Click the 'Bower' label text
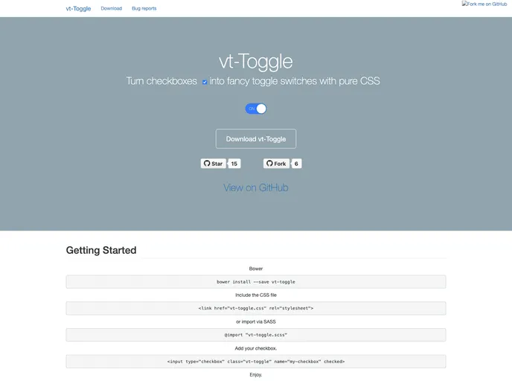This screenshot has height=381, width=512. [256, 269]
